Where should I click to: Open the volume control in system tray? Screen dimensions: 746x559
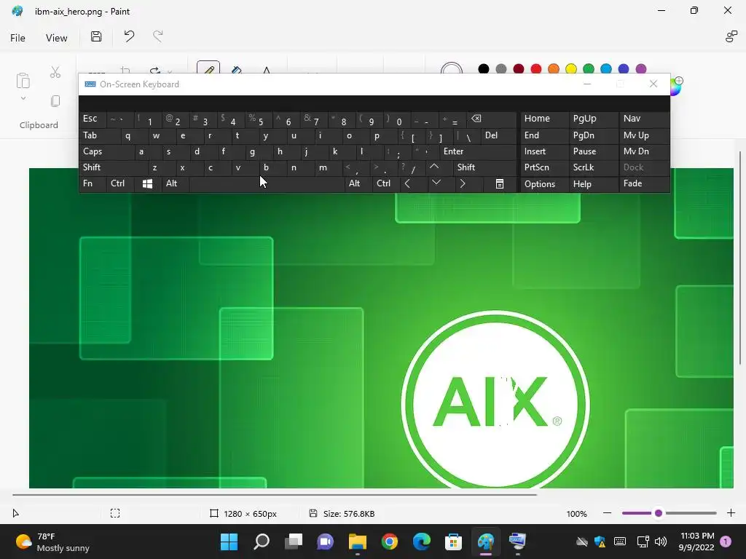[660, 542]
